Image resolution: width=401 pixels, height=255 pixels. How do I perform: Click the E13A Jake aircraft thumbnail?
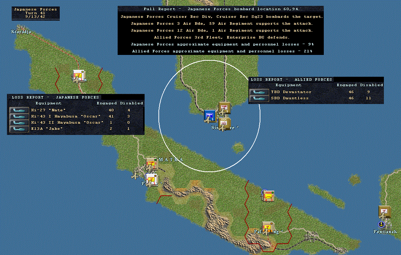coord(19,129)
